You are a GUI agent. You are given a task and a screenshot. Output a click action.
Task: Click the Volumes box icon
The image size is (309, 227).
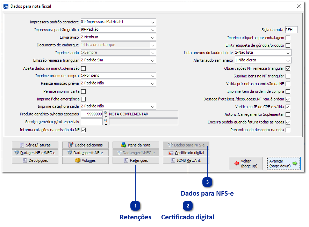point(78,160)
